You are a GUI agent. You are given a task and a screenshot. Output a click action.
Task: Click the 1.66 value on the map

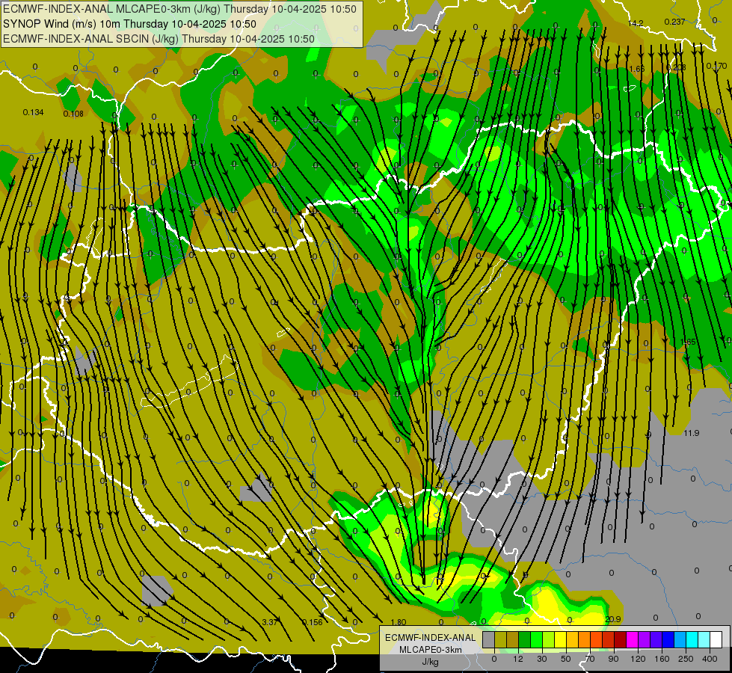click(x=637, y=69)
